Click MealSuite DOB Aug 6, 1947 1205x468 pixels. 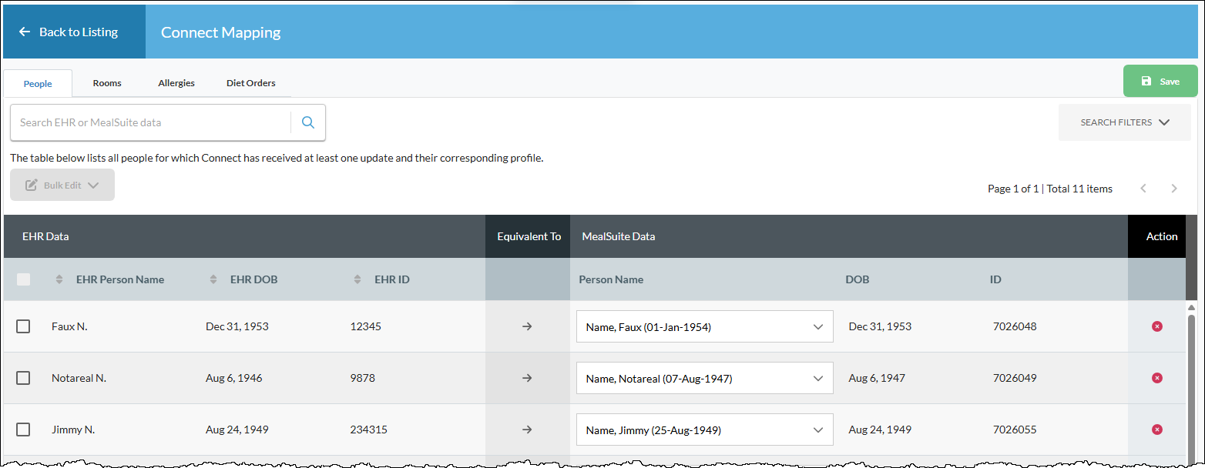click(x=877, y=378)
